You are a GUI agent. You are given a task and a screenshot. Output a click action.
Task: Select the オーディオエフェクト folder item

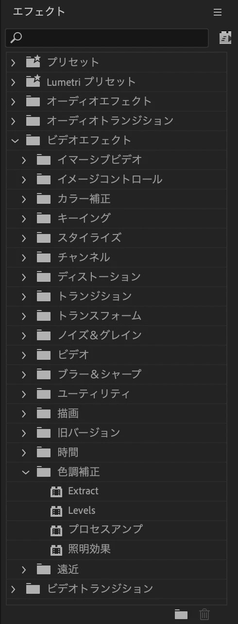pyautogui.click(x=116, y=101)
